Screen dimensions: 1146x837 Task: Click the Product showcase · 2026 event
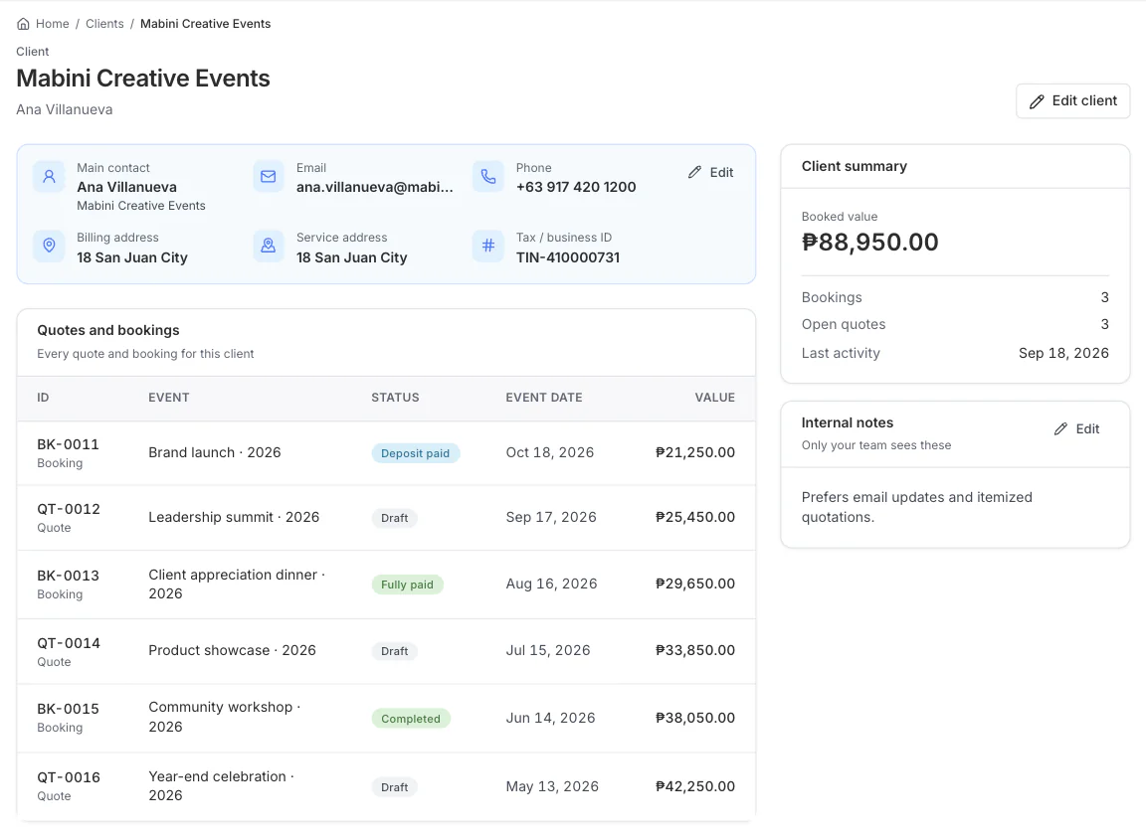click(233, 651)
